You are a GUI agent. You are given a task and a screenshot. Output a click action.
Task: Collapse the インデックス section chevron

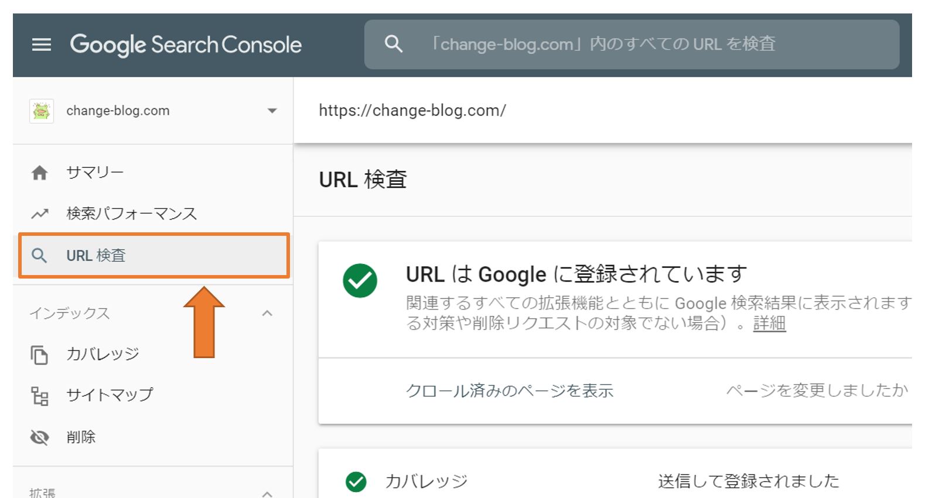click(267, 313)
